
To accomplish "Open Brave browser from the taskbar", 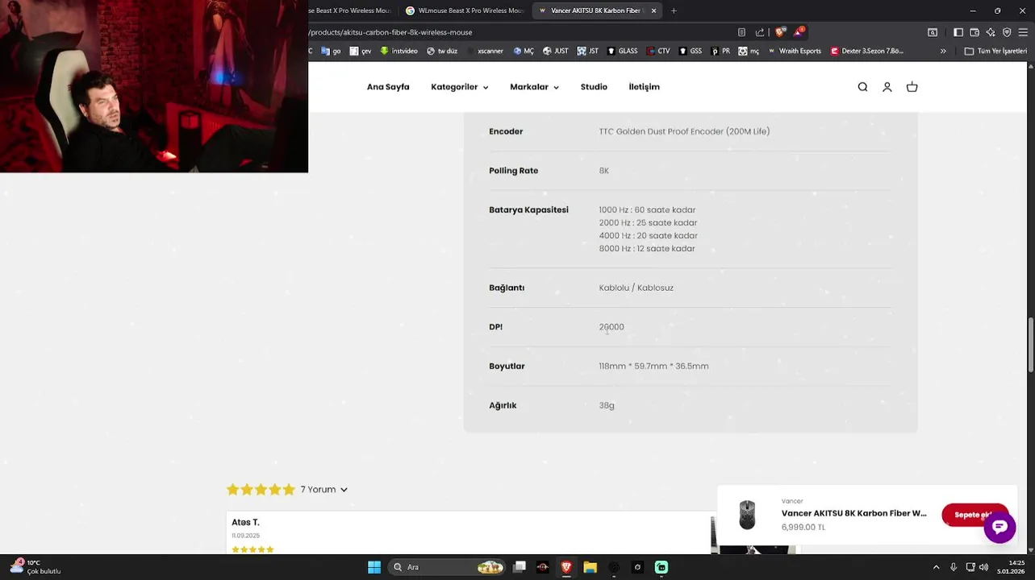I will click(x=566, y=567).
